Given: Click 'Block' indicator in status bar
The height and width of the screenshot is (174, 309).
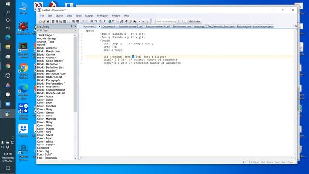Looking at the screenshot, I should pos(270,162).
